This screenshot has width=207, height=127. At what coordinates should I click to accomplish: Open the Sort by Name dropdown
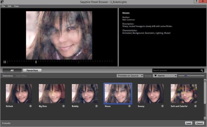(165, 76)
